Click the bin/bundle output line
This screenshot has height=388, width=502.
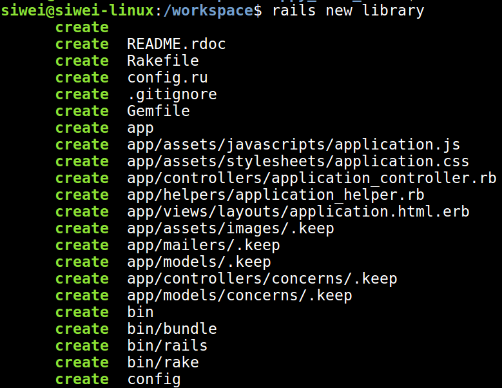[x=172, y=329]
